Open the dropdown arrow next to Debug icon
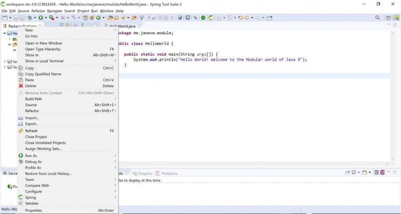The width and height of the screenshot is (401, 214). tap(35, 18)
